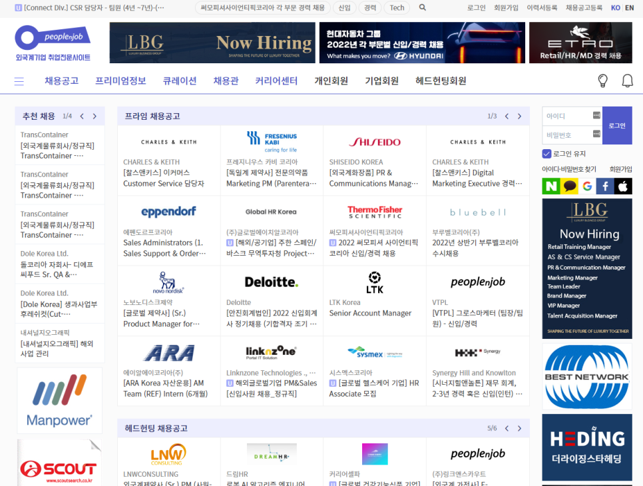
Task: Click the keyboard icon in ID field
Action: click(596, 115)
